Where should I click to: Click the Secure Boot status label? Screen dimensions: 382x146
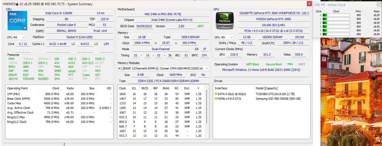pyautogui.click(x=274, y=64)
